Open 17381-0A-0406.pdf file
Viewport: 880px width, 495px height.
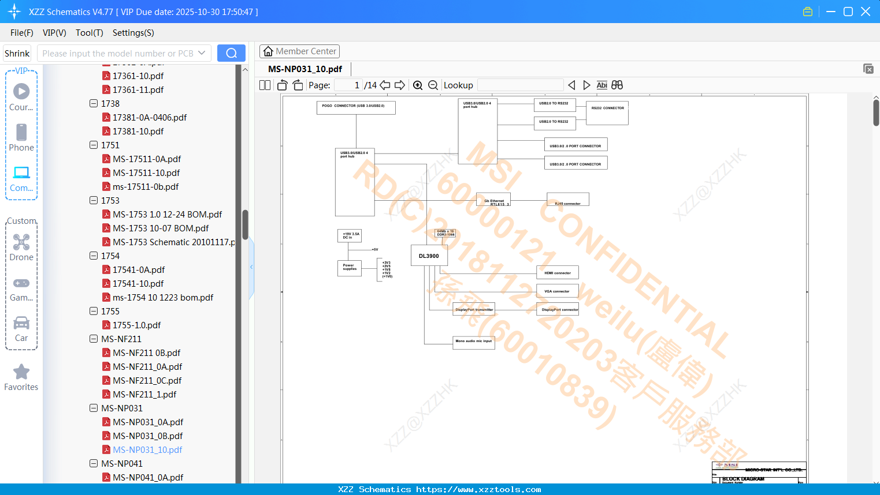point(150,117)
